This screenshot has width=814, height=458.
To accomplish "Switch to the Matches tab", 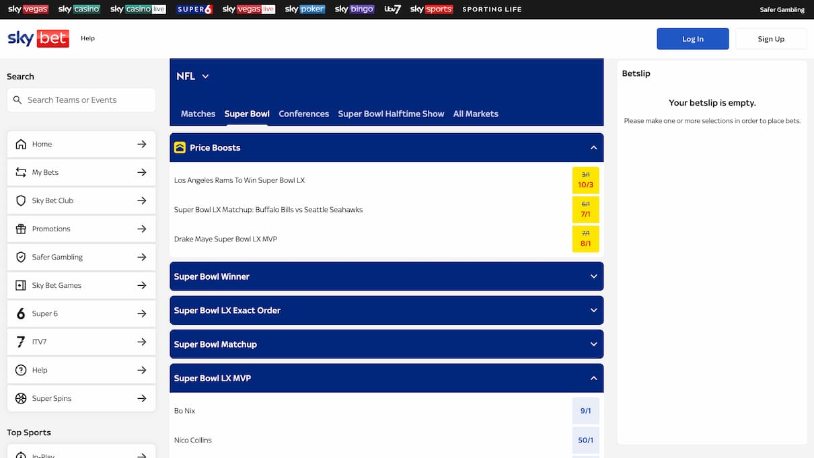I will pos(198,114).
